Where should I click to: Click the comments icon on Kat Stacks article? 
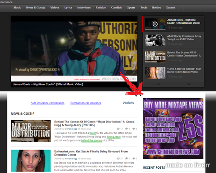pyautogui.click(x=126, y=159)
